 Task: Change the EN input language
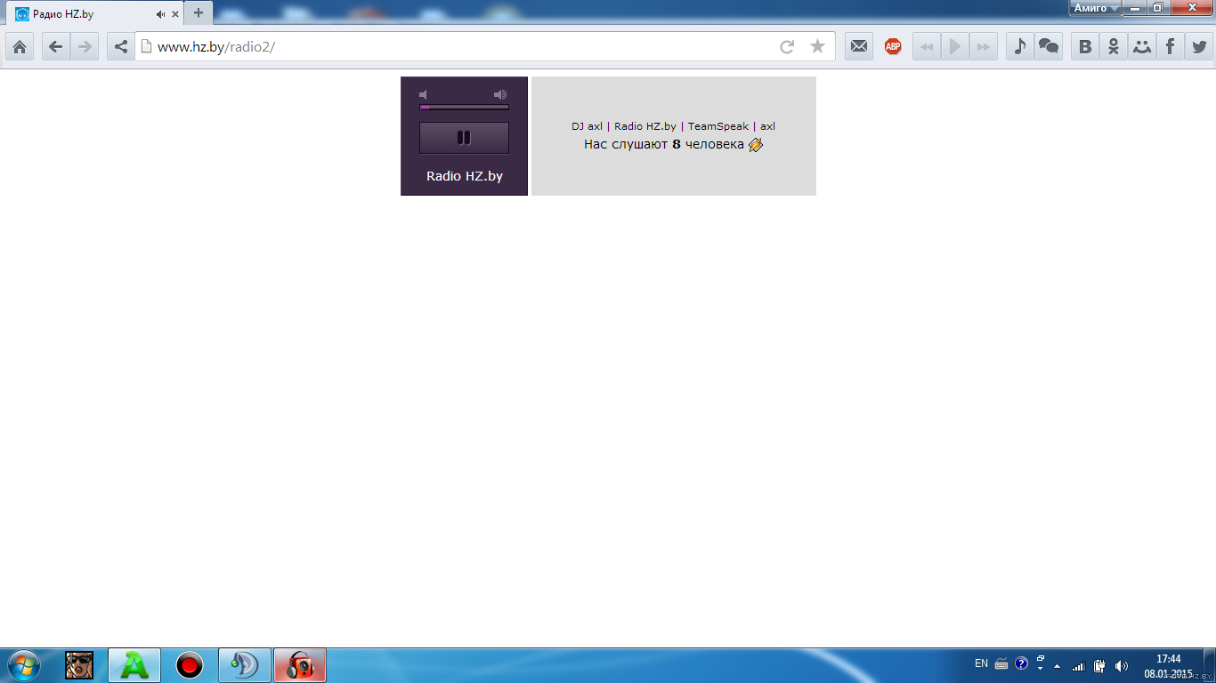(x=981, y=663)
